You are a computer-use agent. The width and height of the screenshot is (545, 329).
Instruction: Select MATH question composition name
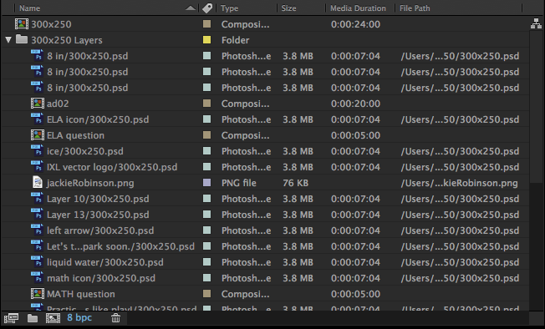81,294
